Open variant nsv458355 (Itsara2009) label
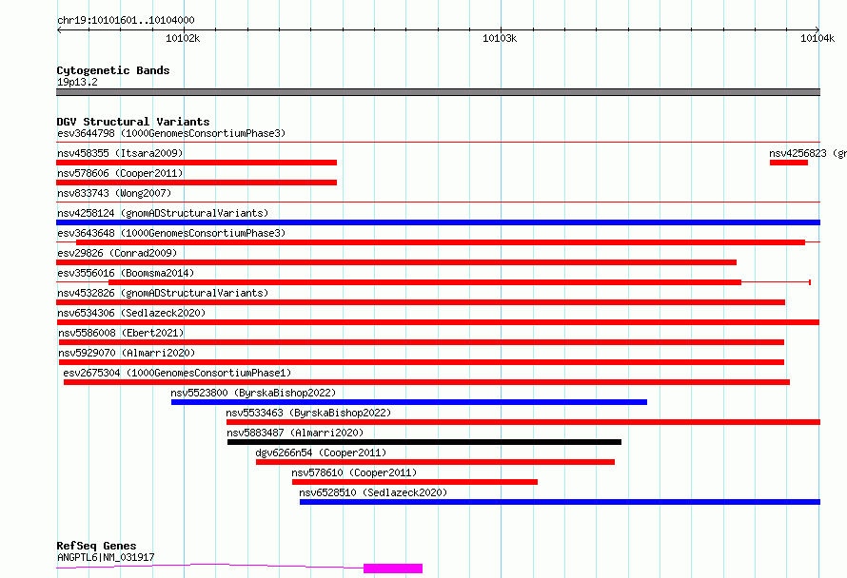The height and width of the screenshot is (578, 847). click(x=120, y=153)
